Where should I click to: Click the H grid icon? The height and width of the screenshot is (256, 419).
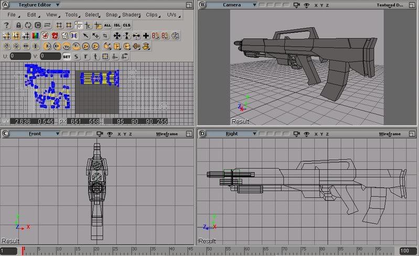[x=16, y=36]
